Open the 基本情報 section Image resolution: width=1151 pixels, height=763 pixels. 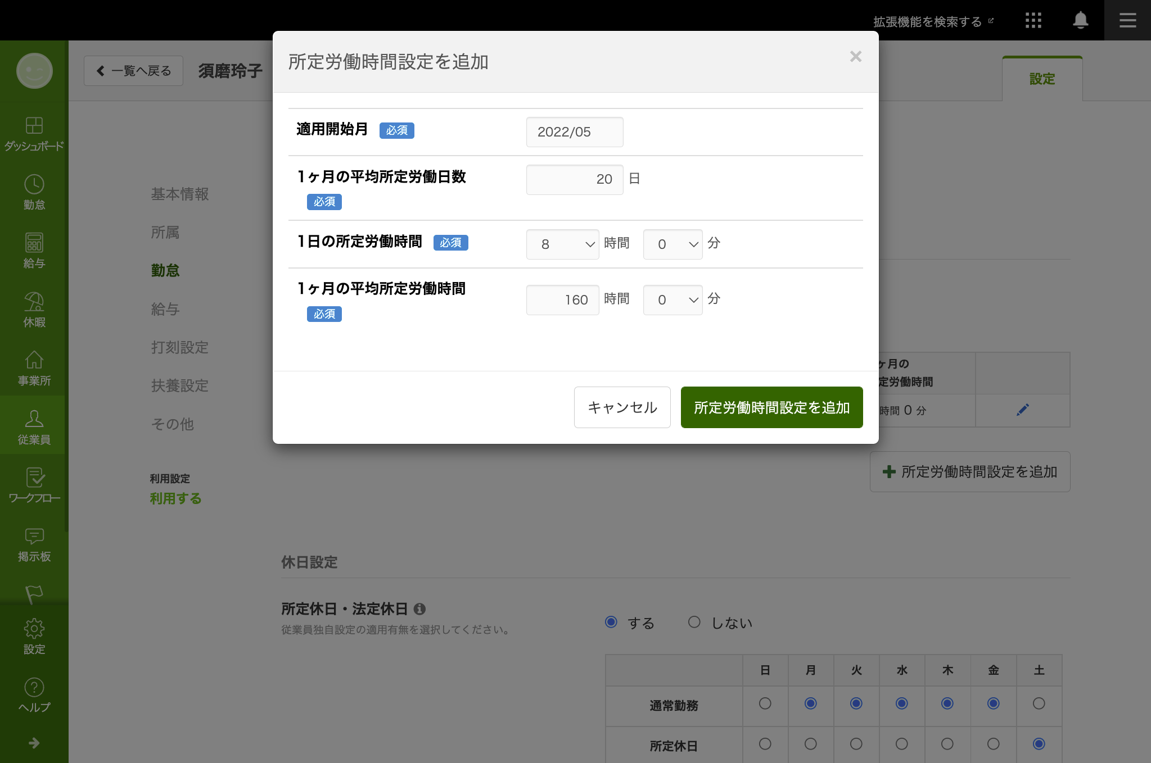[180, 194]
